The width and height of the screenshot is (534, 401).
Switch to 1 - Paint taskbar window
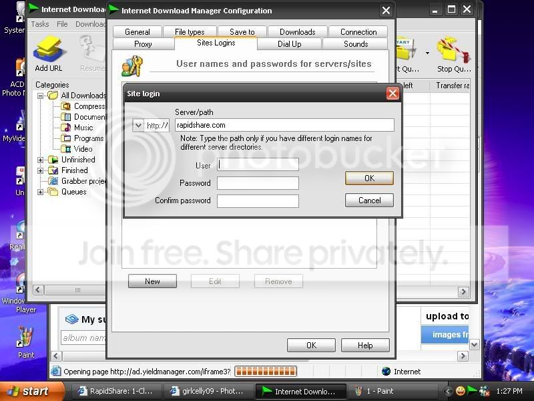pyautogui.click(x=392, y=391)
